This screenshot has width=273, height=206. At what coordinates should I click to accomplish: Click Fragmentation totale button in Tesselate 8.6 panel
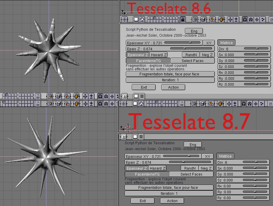point(170,74)
